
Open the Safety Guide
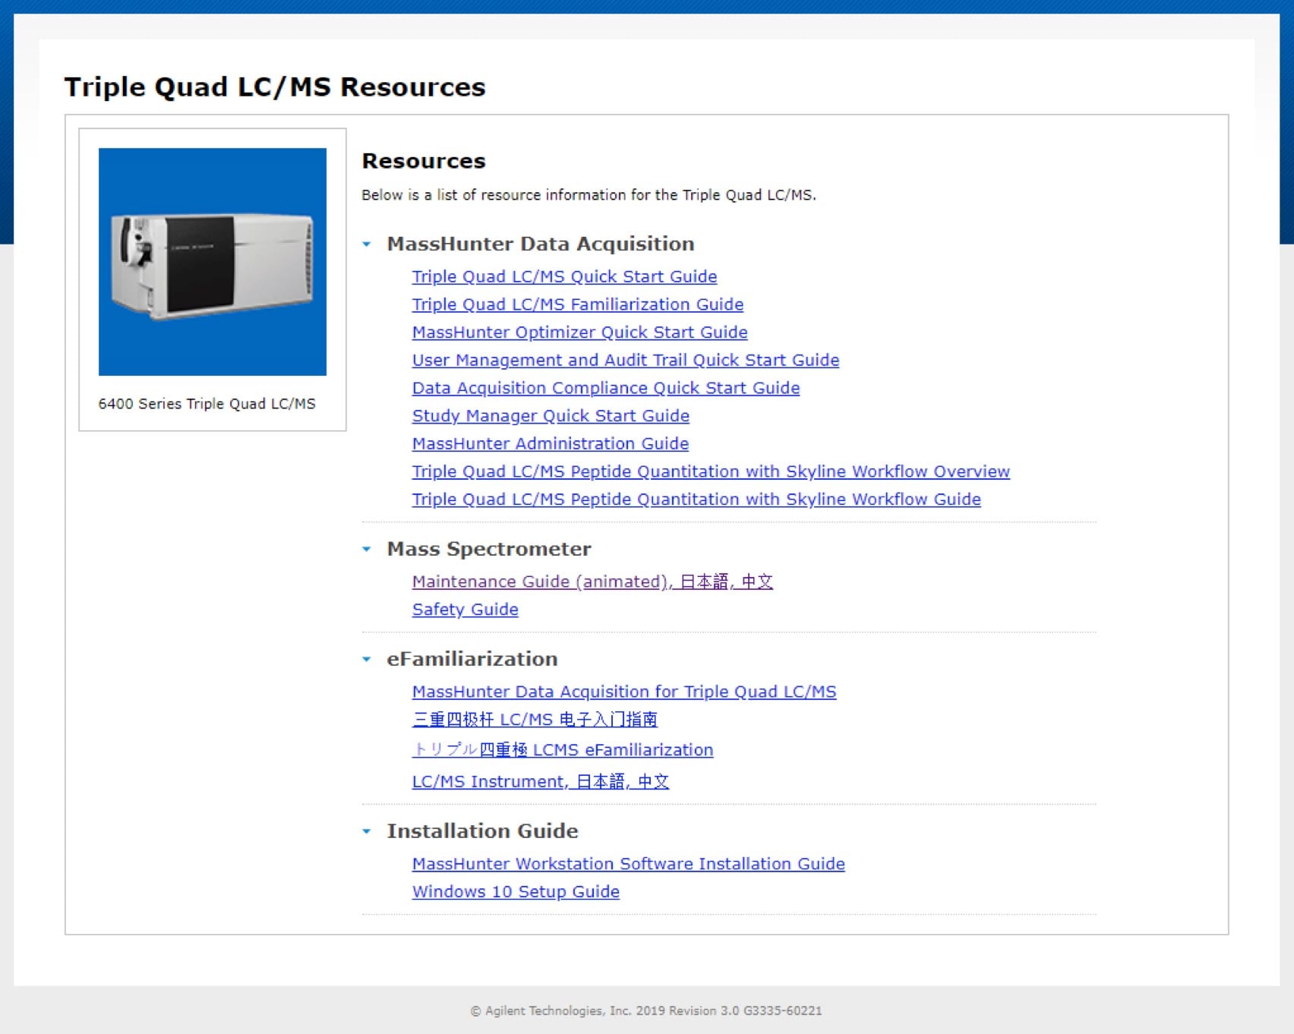click(465, 610)
